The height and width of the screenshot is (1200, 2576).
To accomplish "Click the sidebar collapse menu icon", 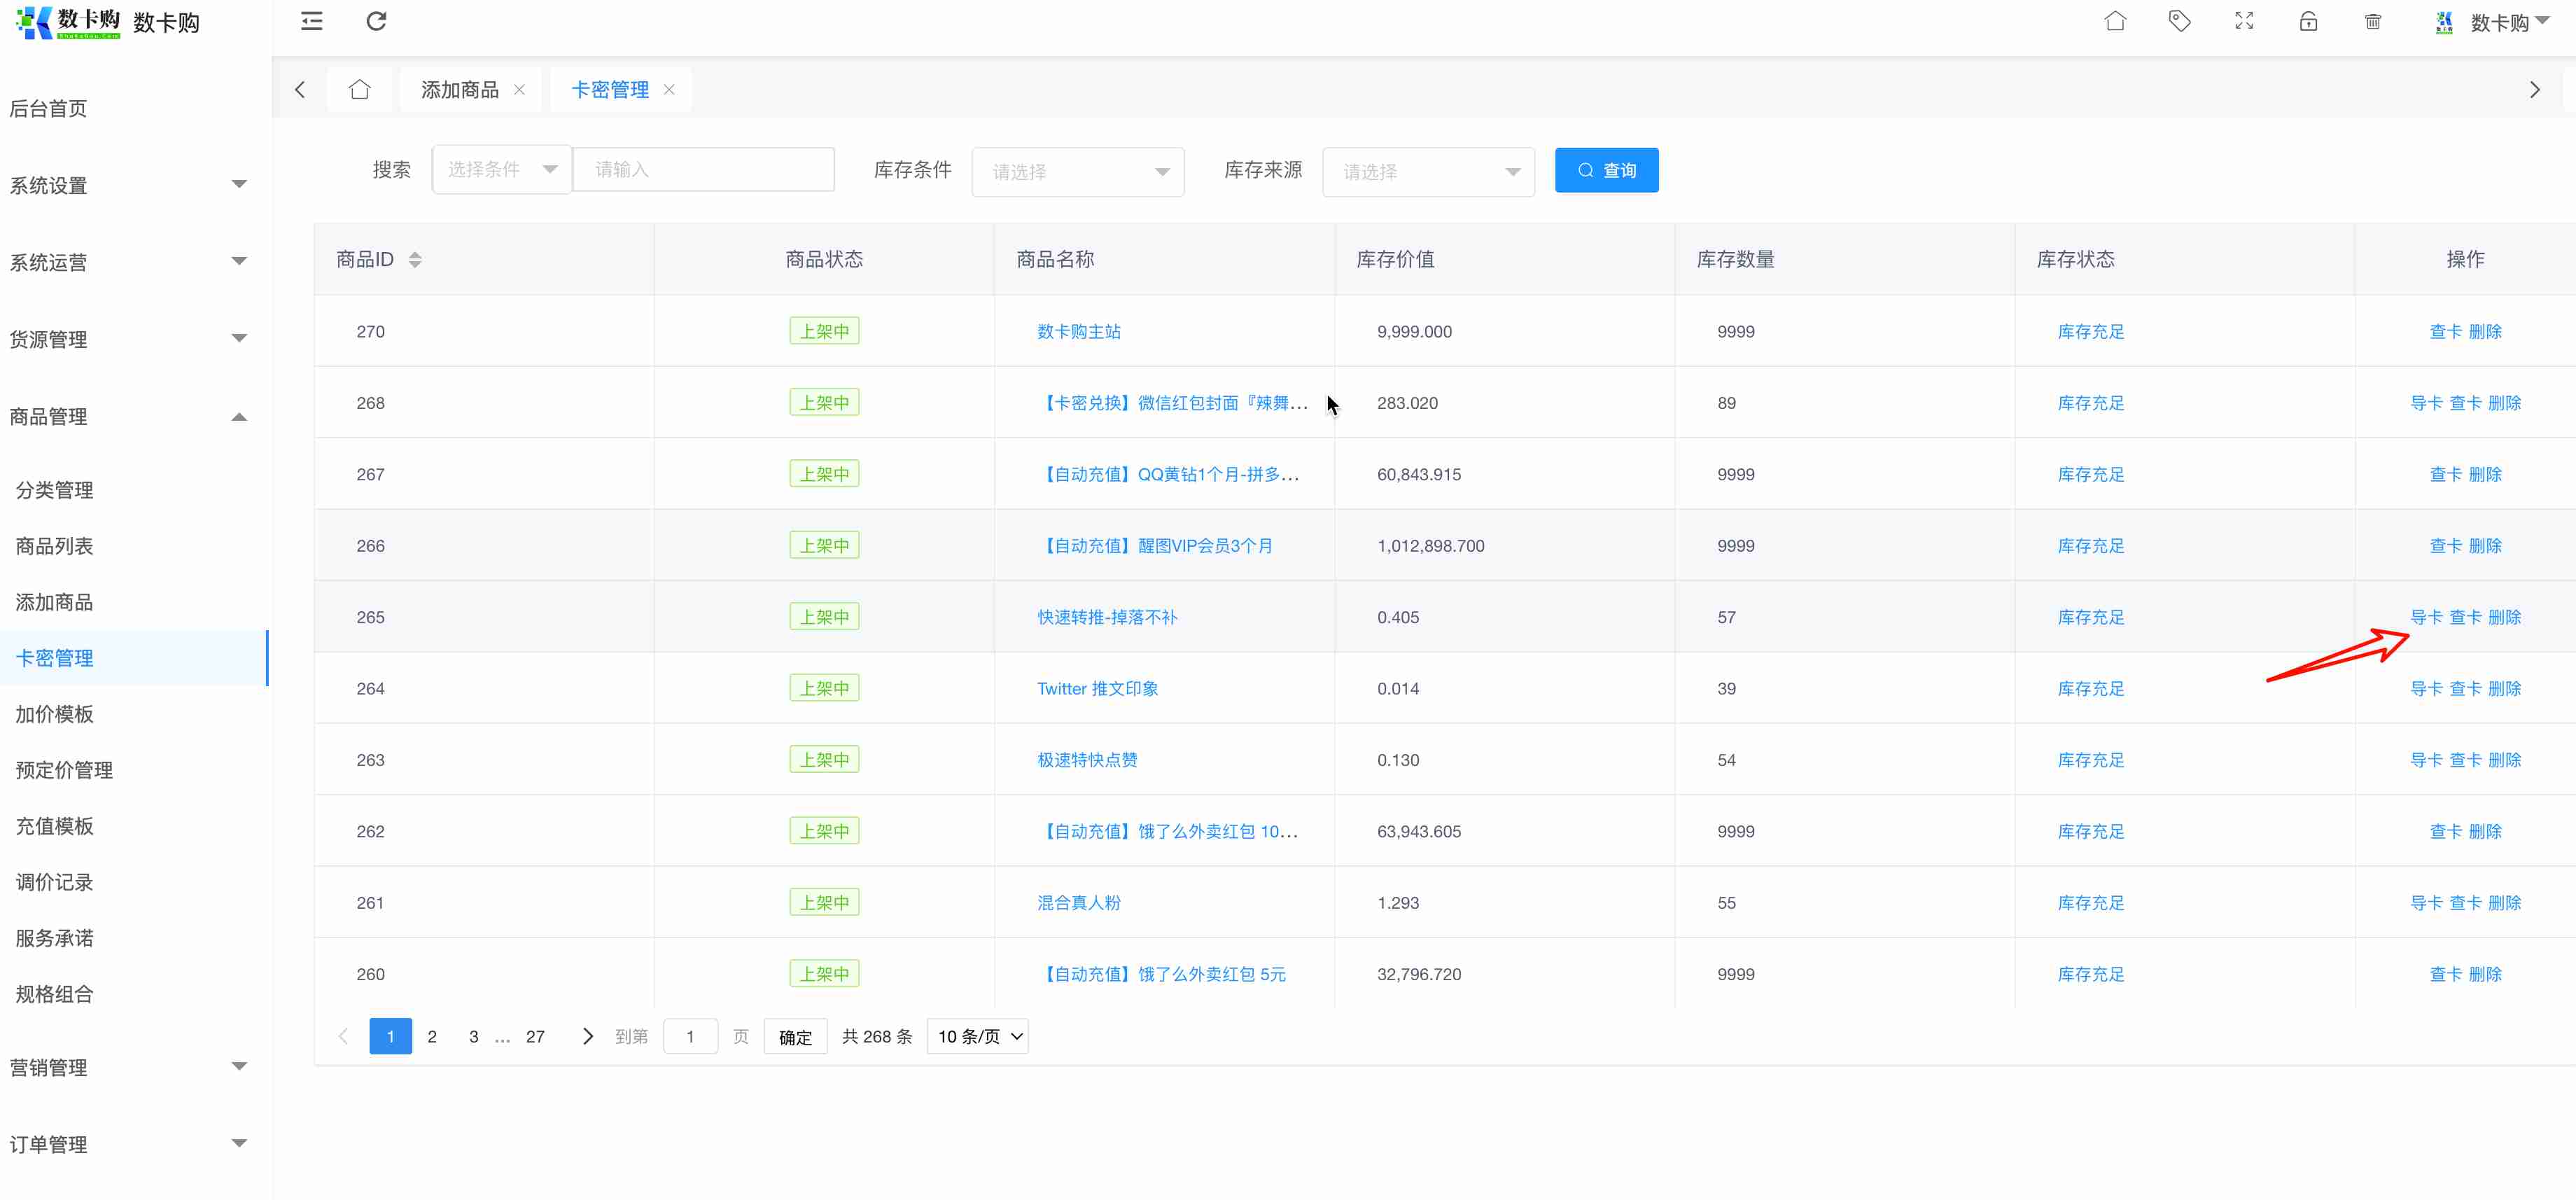I will tap(312, 21).
